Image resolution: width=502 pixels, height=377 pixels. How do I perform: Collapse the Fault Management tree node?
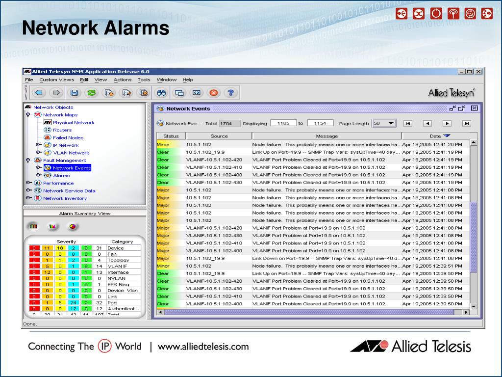(28, 161)
